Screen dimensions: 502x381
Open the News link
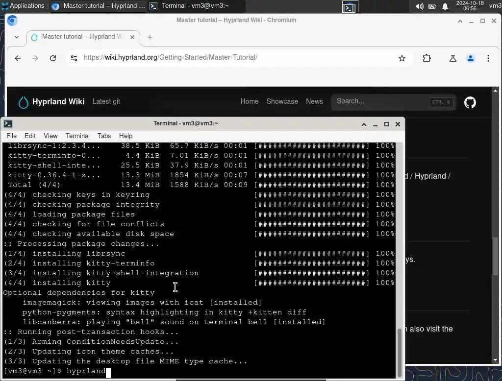(x=314, y=101)
